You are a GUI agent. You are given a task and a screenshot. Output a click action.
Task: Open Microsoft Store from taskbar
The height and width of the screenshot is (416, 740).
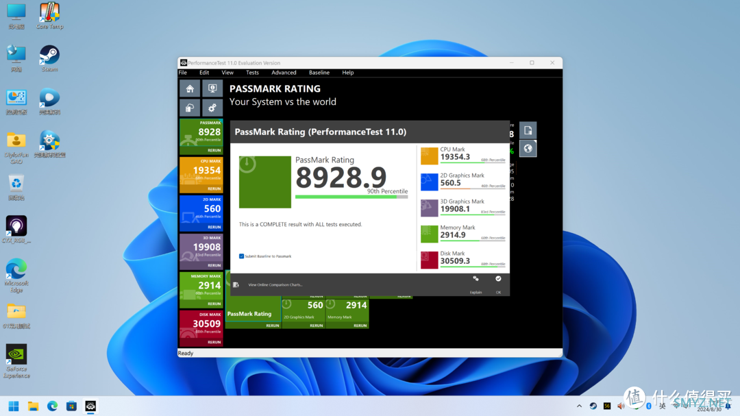click(71, 406)
